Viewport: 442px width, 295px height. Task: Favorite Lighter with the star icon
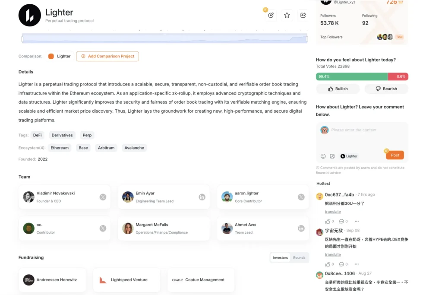(x=287, y=15)
